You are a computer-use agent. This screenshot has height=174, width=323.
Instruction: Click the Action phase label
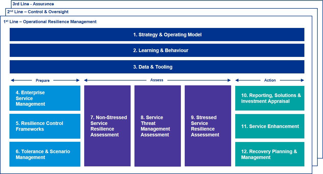tap(270, 80)
